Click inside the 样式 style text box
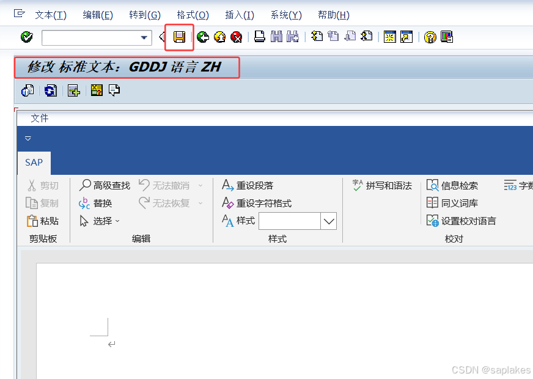Viewport: 533px width, 379px height. [290, 221]
